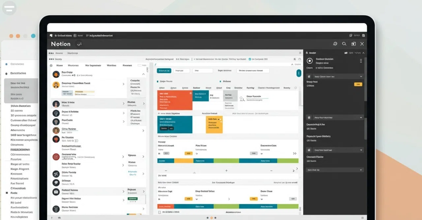
Task: Select the orange-background avatar in the list
Action: (x=56, y=85)
